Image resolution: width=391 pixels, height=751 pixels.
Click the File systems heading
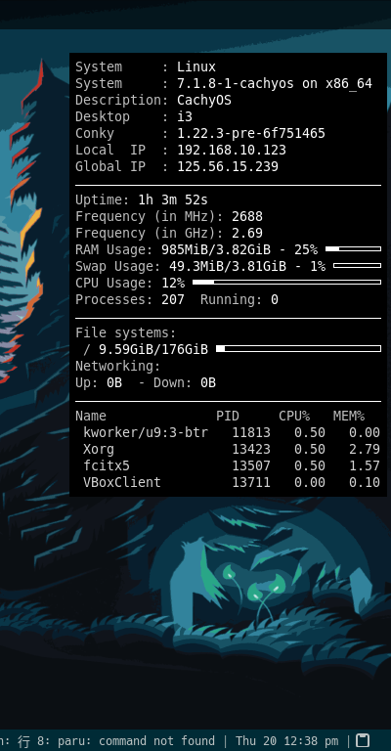click(126, 332)
